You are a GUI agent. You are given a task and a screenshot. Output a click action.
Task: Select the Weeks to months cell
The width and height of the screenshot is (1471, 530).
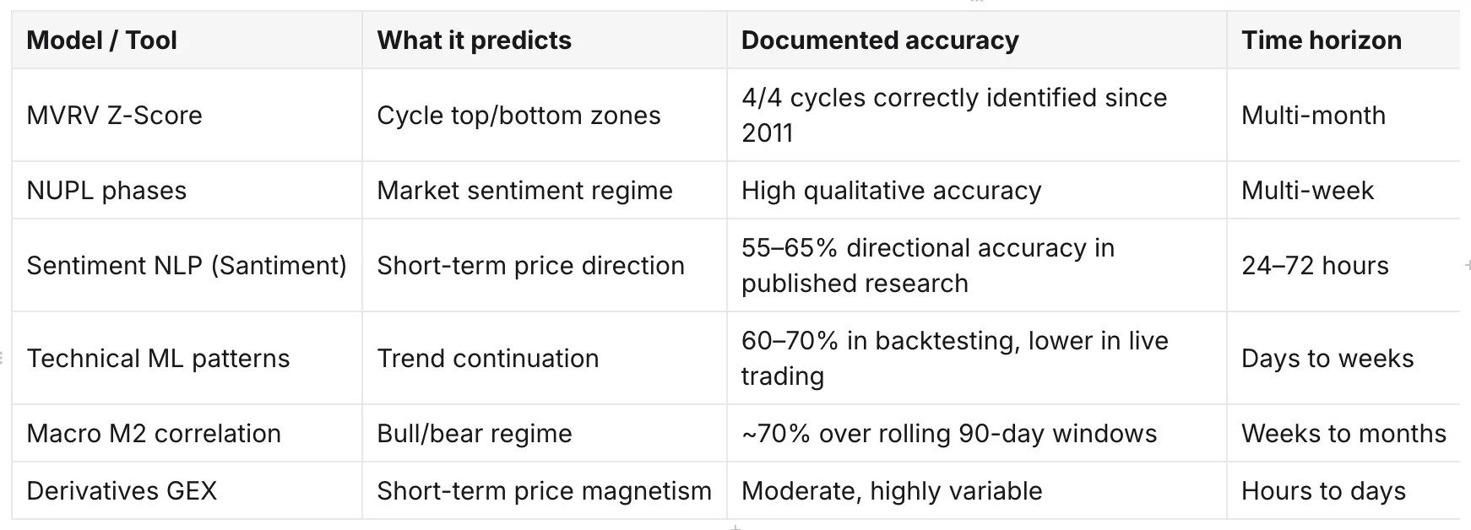pos(1343,433)
